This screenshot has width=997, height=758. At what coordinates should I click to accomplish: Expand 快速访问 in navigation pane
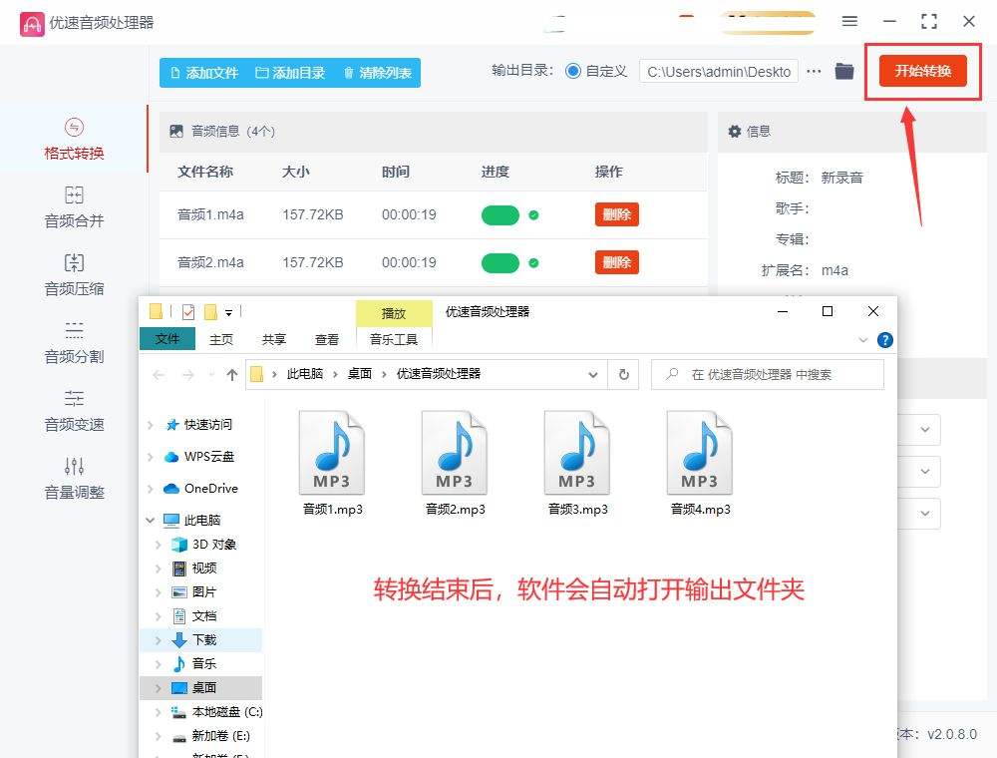[151, 425]
